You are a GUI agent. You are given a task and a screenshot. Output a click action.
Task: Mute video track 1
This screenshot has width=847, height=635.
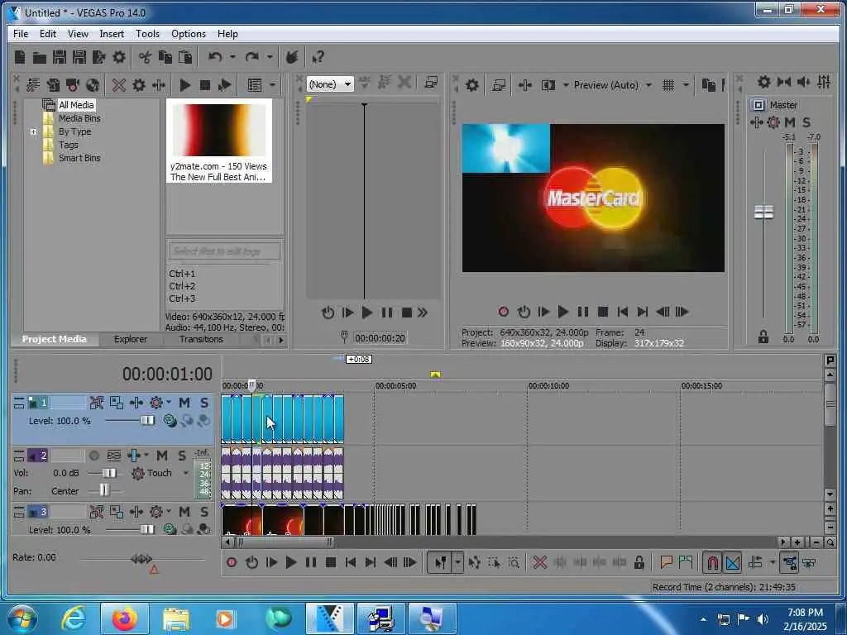pyautogui.click(x=184, y=403)
